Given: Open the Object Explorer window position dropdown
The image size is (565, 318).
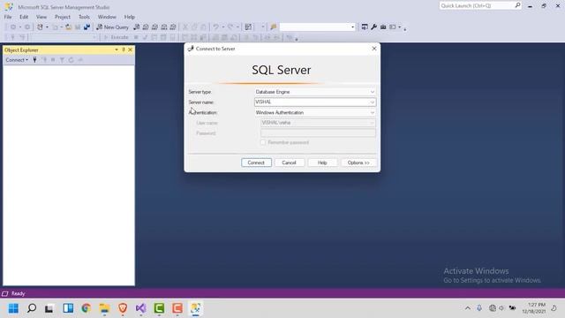Looking at the screenshot, I should 117,49.
